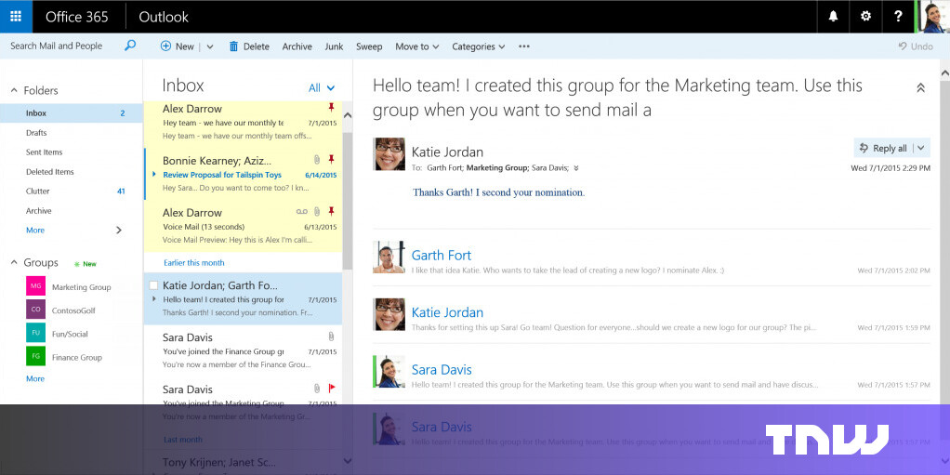
Task: Click Sweep in the toolbar
Action: (369, 46)
